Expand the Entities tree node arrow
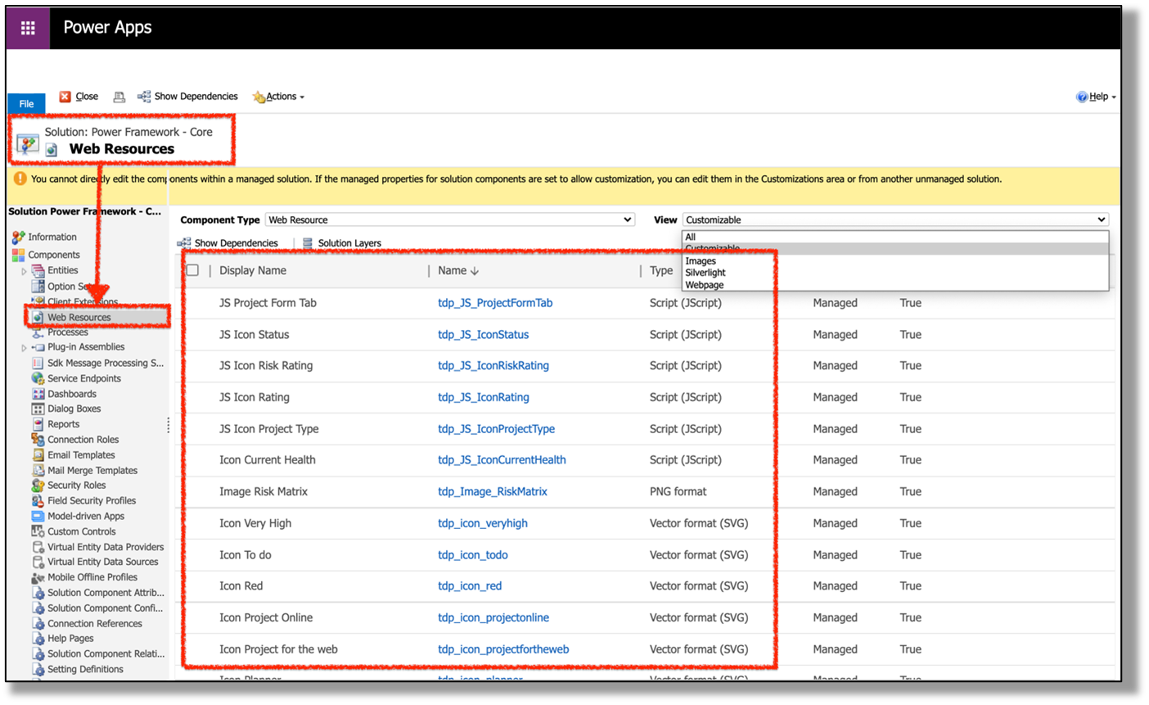 coord(24,271)
